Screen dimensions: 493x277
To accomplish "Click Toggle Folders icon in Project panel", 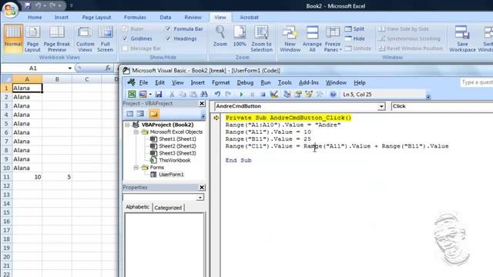I will 154,114.
